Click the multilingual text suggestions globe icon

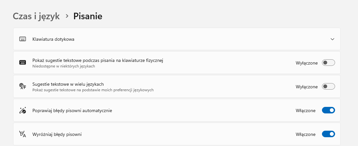point(23,86)
